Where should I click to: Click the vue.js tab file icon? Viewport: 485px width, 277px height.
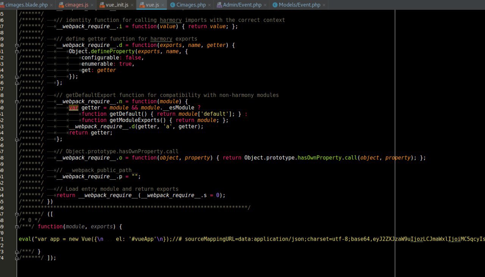pos(142,5)
